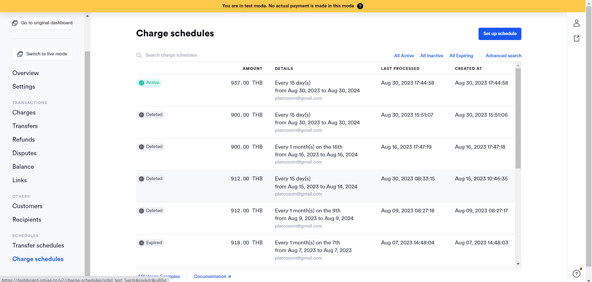Viewport: 592px width, 282px height.
Task: Open the help question mark icon bottom right
Action: [576, 273]
